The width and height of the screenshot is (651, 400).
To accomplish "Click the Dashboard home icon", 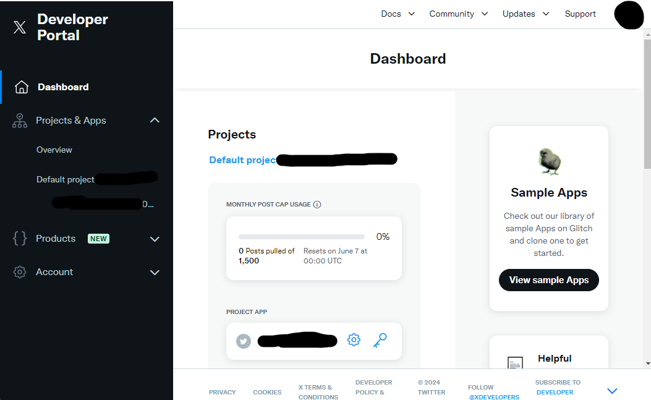I will 21,87.
